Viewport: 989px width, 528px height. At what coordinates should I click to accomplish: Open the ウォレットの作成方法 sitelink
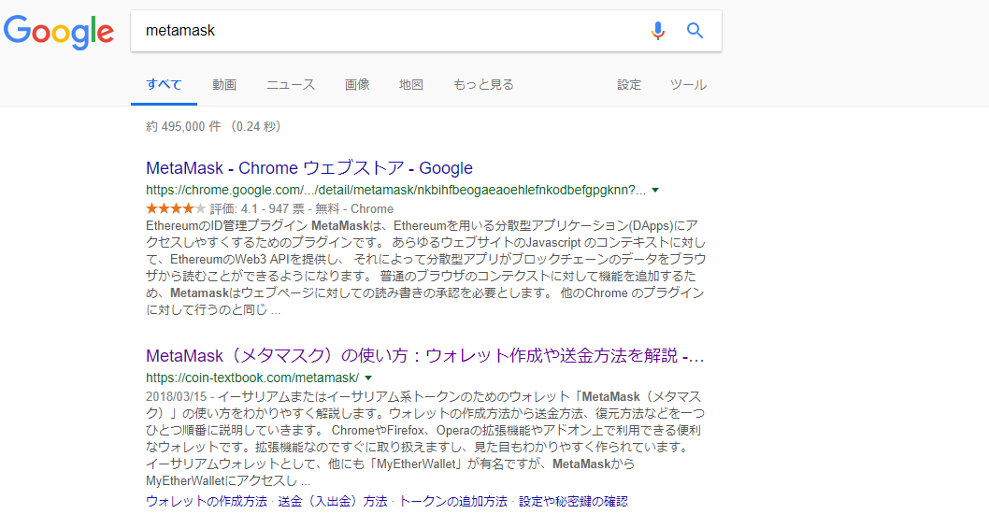[x=207, y=502]
